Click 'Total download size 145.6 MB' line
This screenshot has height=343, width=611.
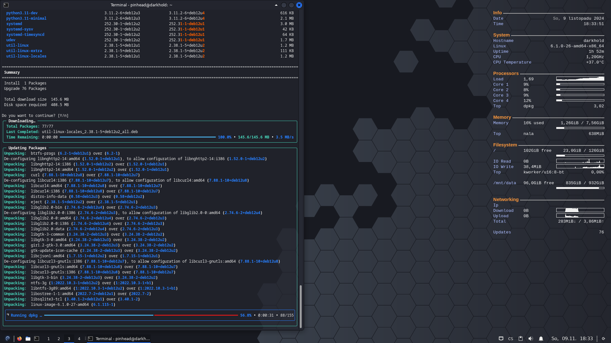point(36,99)
